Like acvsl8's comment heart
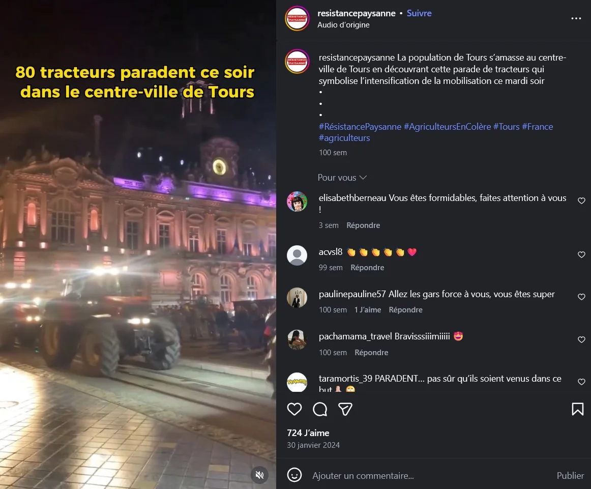 [581, 254]
